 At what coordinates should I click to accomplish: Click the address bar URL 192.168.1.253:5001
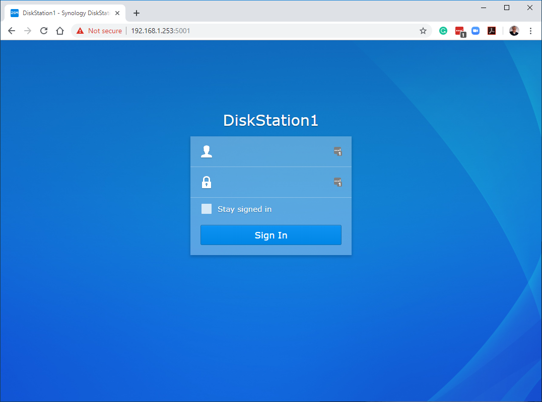(161, 31)
